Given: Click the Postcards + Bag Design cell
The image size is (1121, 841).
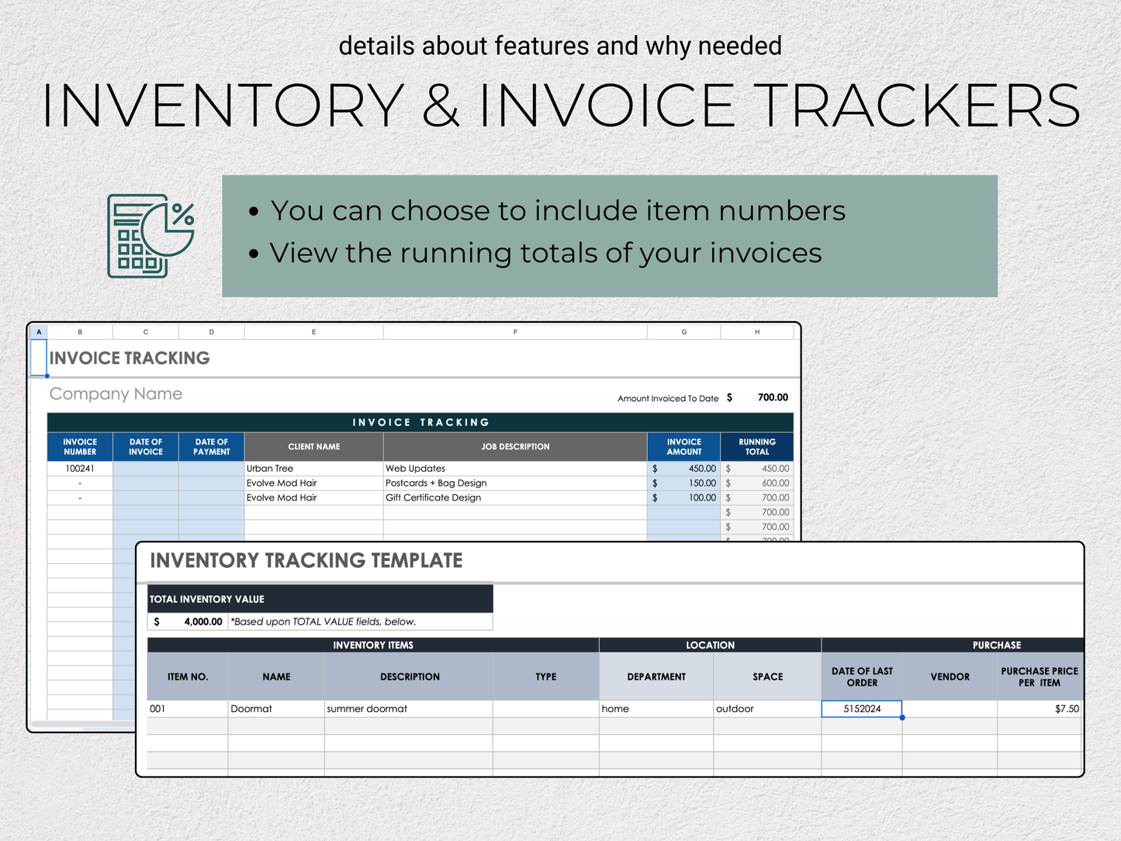Looking at the screenshot, I should tap(514, 483).
